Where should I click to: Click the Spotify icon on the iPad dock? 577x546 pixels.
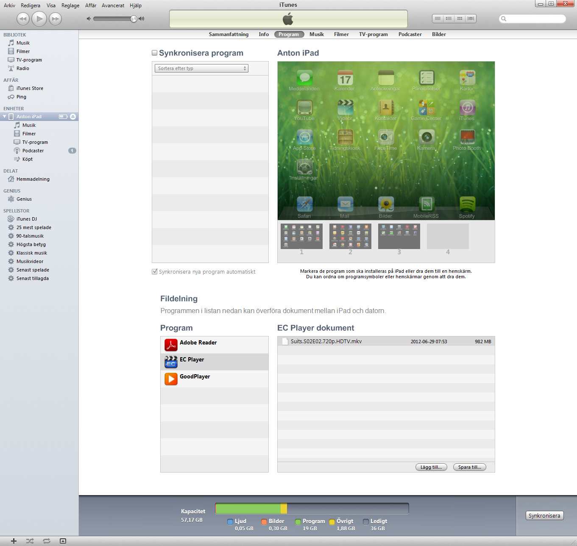tap(467, 205)
